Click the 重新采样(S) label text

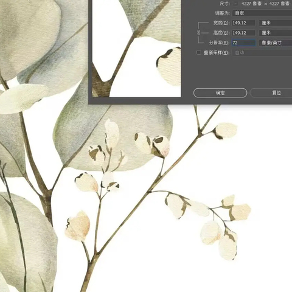coord(217,52)
